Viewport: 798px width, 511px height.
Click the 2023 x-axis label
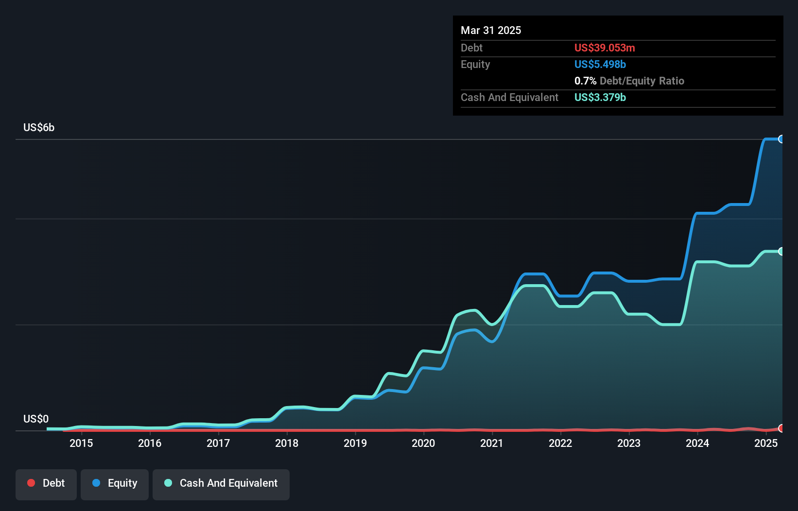629,443
